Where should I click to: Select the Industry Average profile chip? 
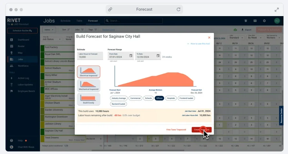click(x=119, y=98)
